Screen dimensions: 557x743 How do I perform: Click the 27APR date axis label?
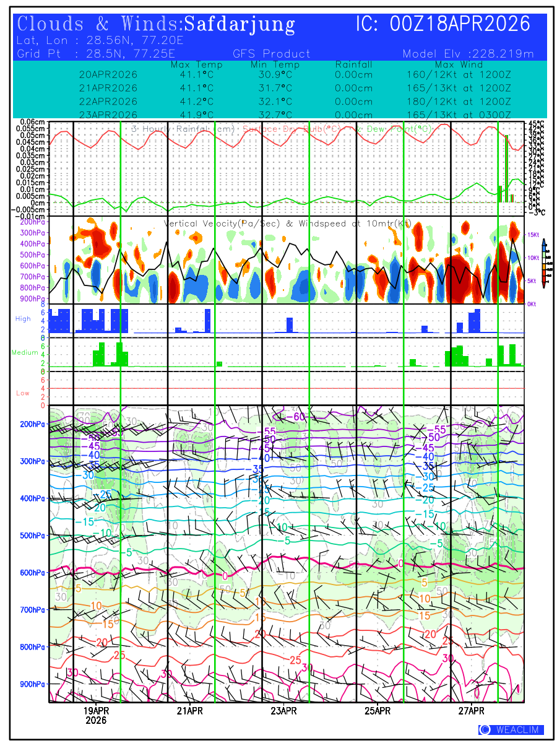(471, 710)
